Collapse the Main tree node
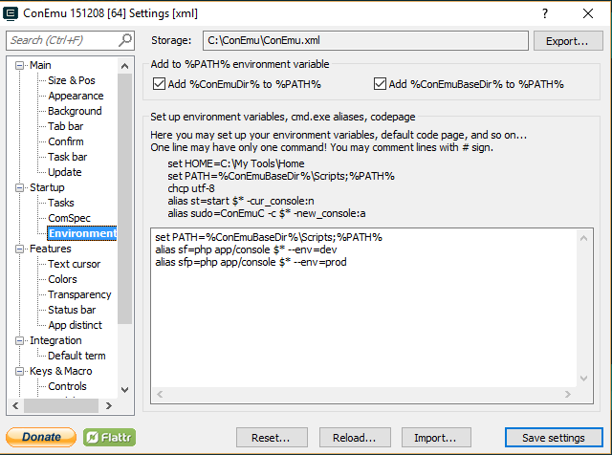The image size is (612, 455). point(19,65)
